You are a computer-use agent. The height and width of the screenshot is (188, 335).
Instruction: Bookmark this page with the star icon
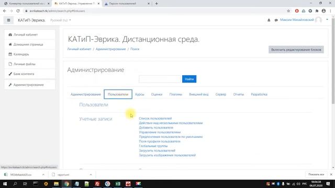point(288,11)
